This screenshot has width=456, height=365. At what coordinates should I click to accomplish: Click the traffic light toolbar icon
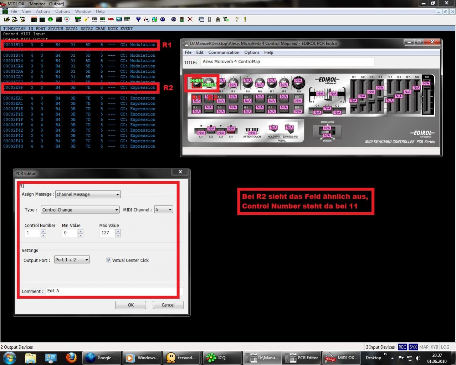(x=182, y=19)
